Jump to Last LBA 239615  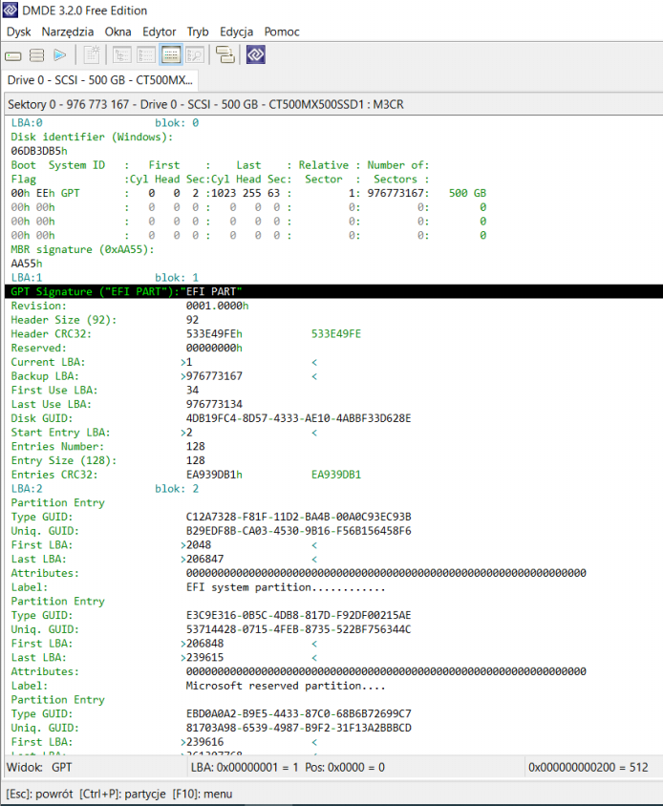204,657
